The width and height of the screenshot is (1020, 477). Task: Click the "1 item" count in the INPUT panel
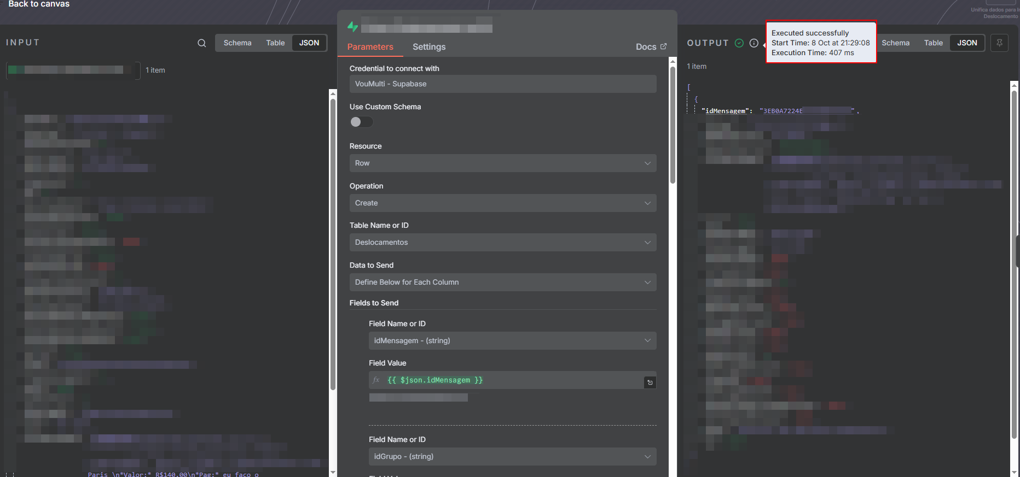pyautogui.click(x=155, y=70)
